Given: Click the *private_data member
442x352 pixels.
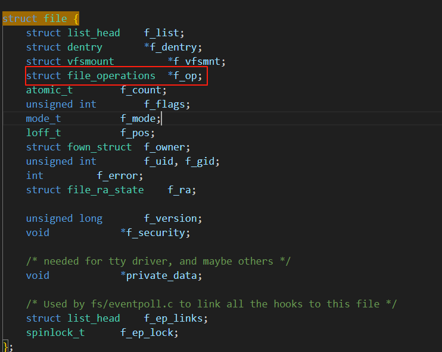Looking at the screenshot, I should coord(158,275).
